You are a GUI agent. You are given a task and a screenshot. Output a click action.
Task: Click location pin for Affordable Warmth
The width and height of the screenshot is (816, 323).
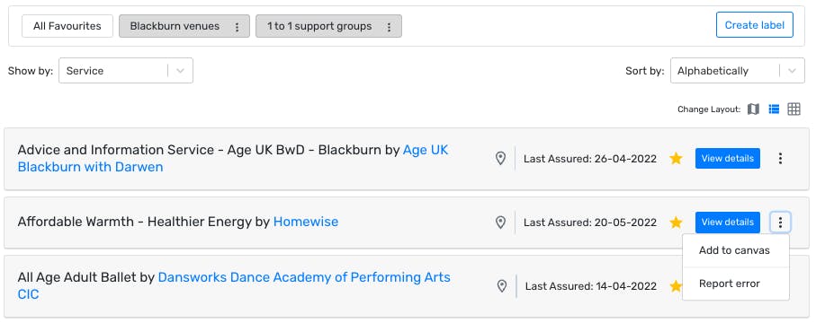(x=500, y=223)
